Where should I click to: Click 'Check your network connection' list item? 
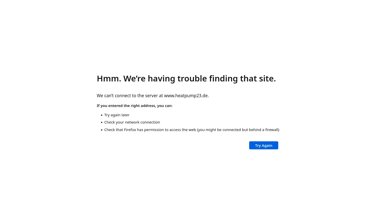pyautogui.click(x=132, y=122)
